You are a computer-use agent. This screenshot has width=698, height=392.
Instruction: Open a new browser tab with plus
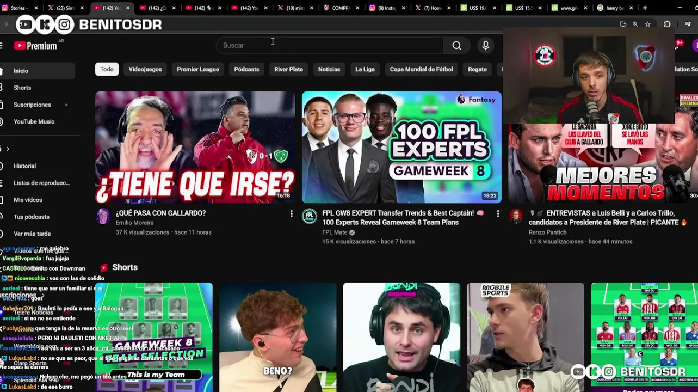(645, 8)
